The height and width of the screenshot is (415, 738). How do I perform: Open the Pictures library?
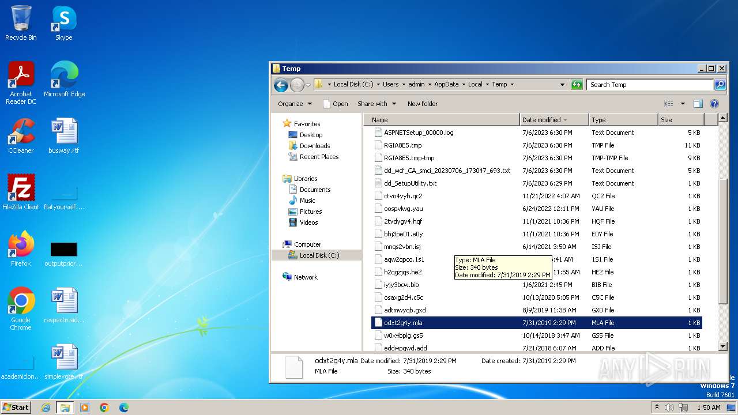[x=311, y=212]
